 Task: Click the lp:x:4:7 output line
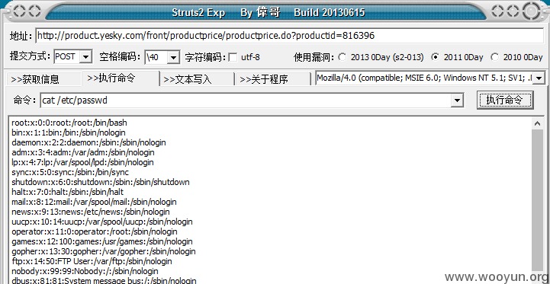82,162
